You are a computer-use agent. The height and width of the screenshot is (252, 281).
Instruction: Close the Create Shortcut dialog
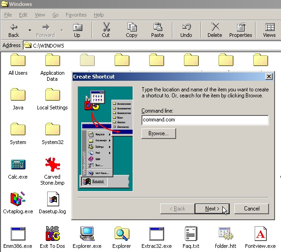(269, 77)
